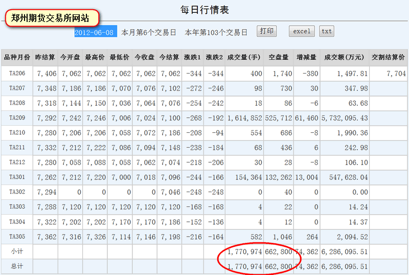Click the TA305 contract row label

(17, 237)
